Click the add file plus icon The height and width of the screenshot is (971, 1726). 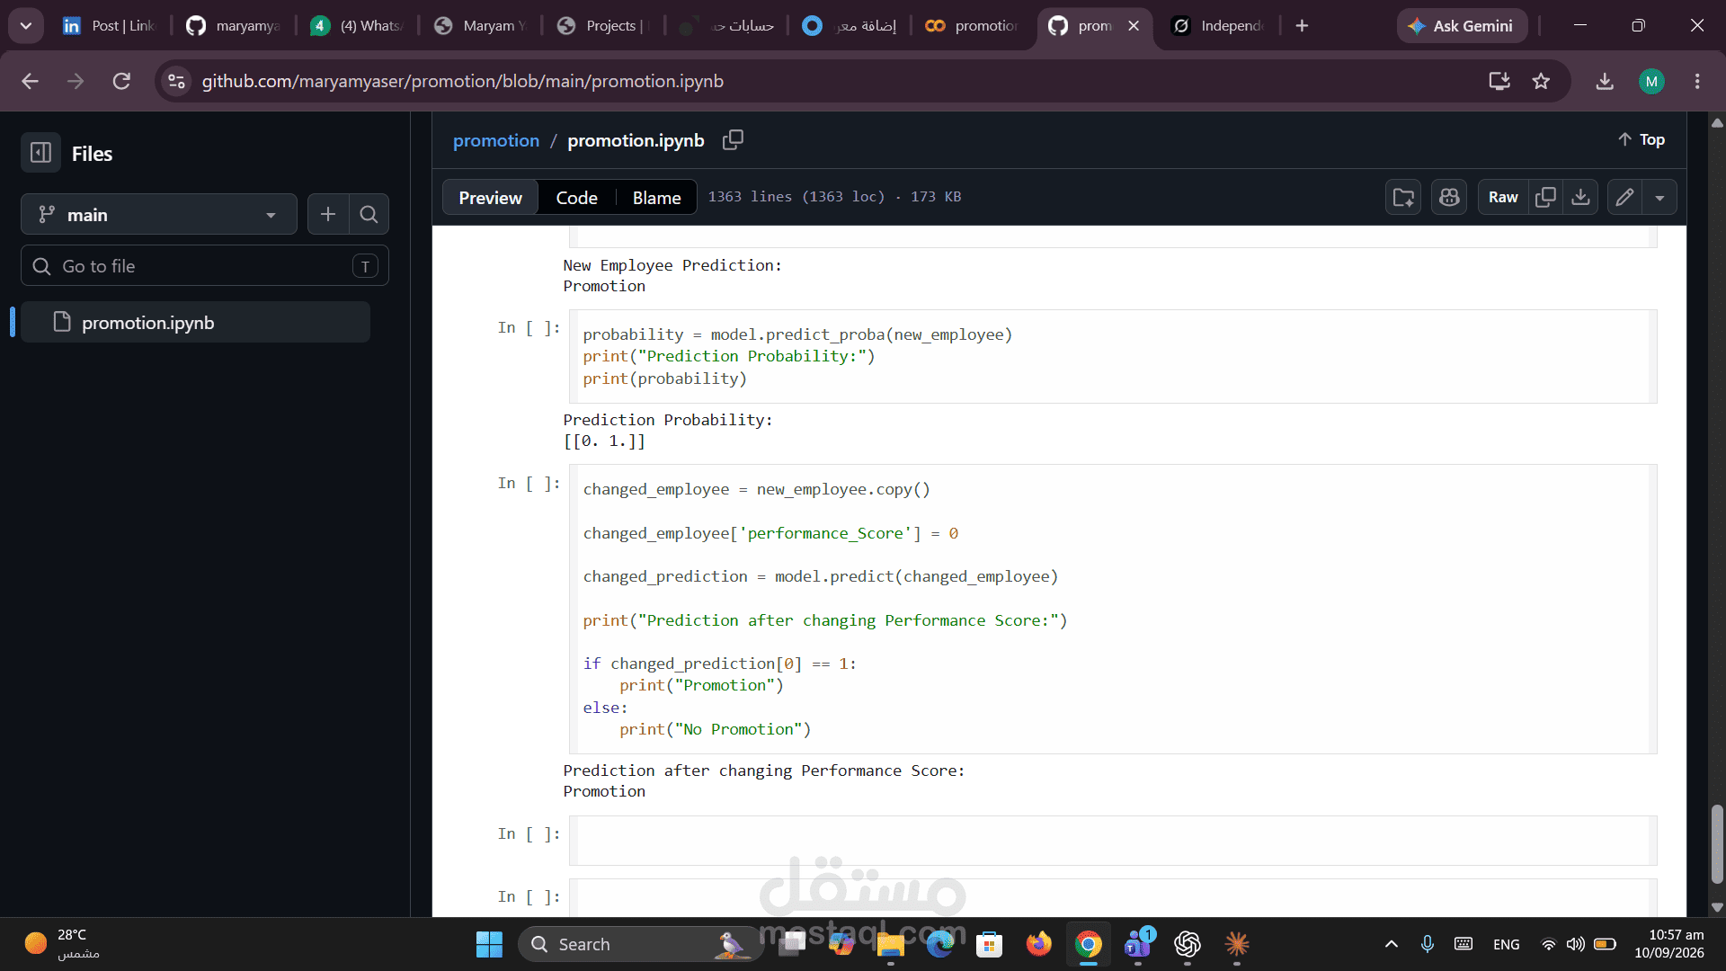(x=328, y=214)
